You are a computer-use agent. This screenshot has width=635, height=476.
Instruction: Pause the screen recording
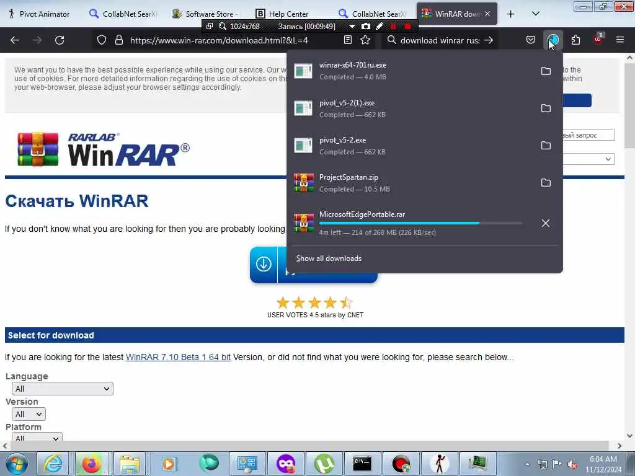click(x=393, y=26)
